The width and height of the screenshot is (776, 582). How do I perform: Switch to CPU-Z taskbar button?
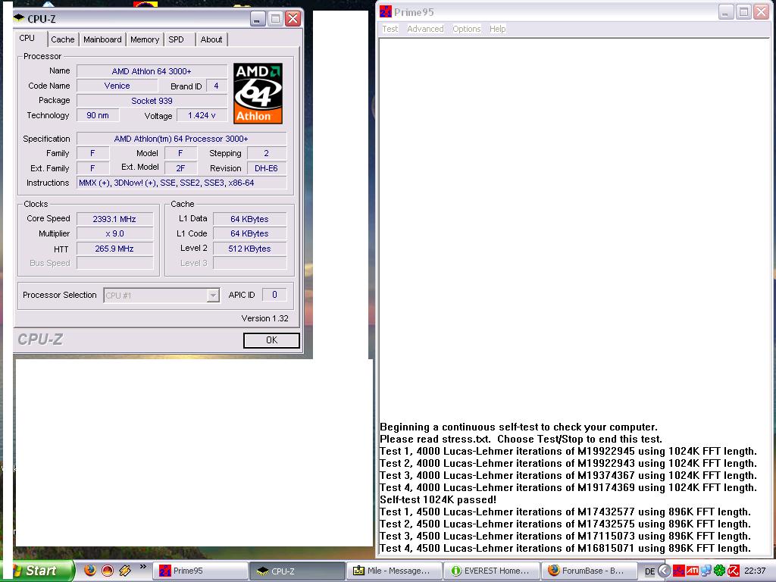click(296, 571)
